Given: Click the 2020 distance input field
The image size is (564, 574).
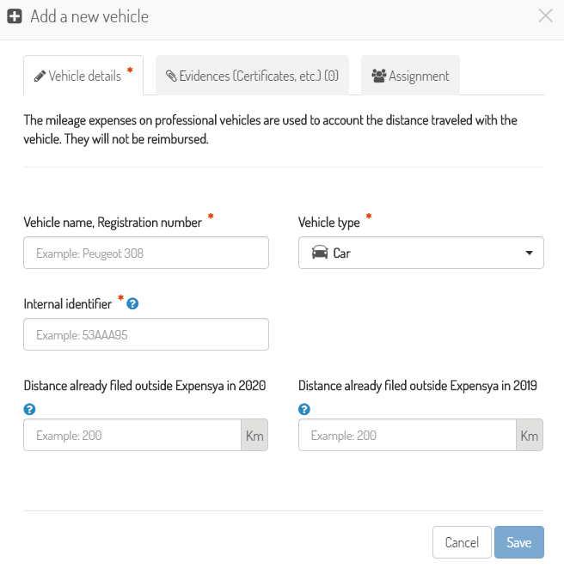Looking at the screenshot, I should click(x=132, y=435).
